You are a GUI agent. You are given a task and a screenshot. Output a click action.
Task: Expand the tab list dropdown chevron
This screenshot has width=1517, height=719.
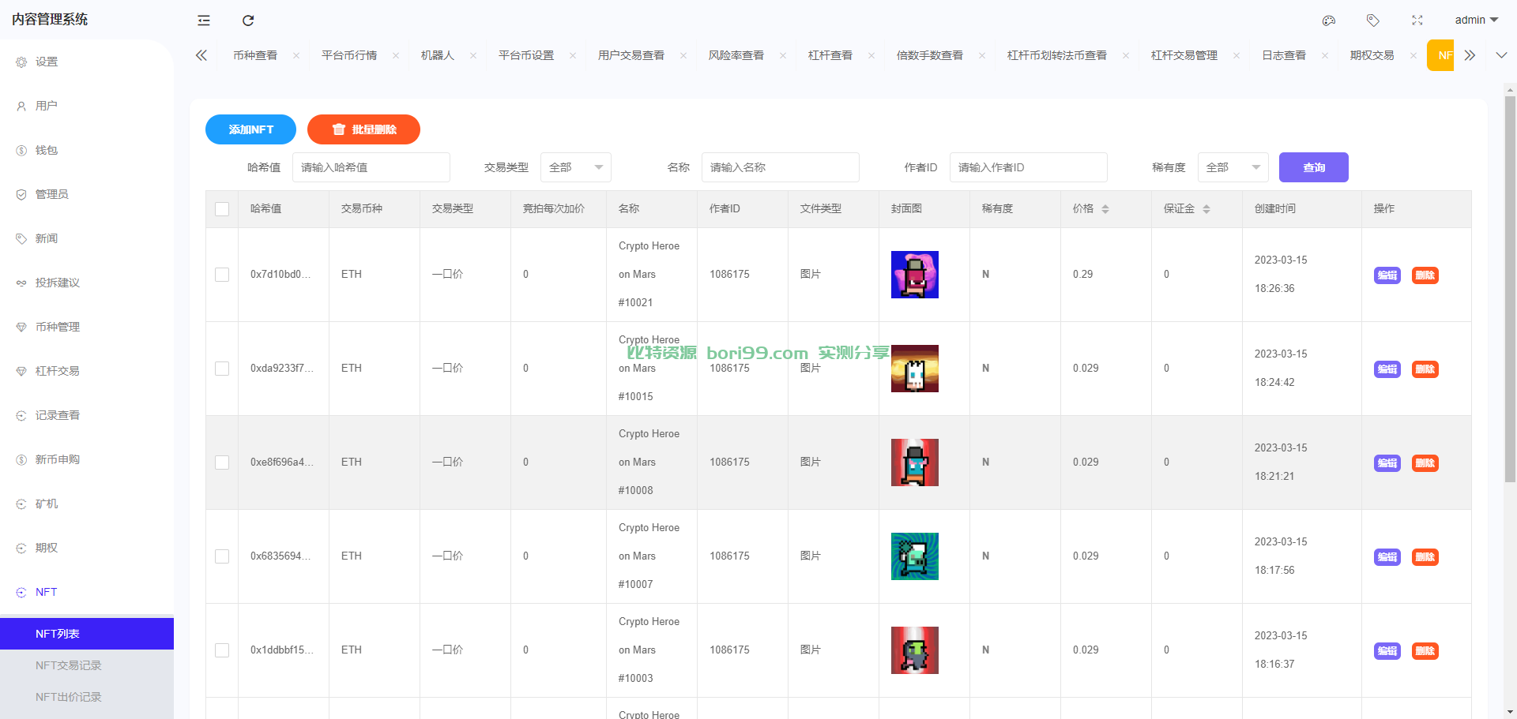click(x=1501, y=55)
